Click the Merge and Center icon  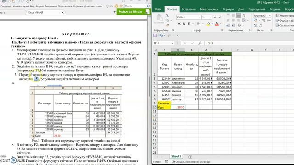tap(243, 20)
